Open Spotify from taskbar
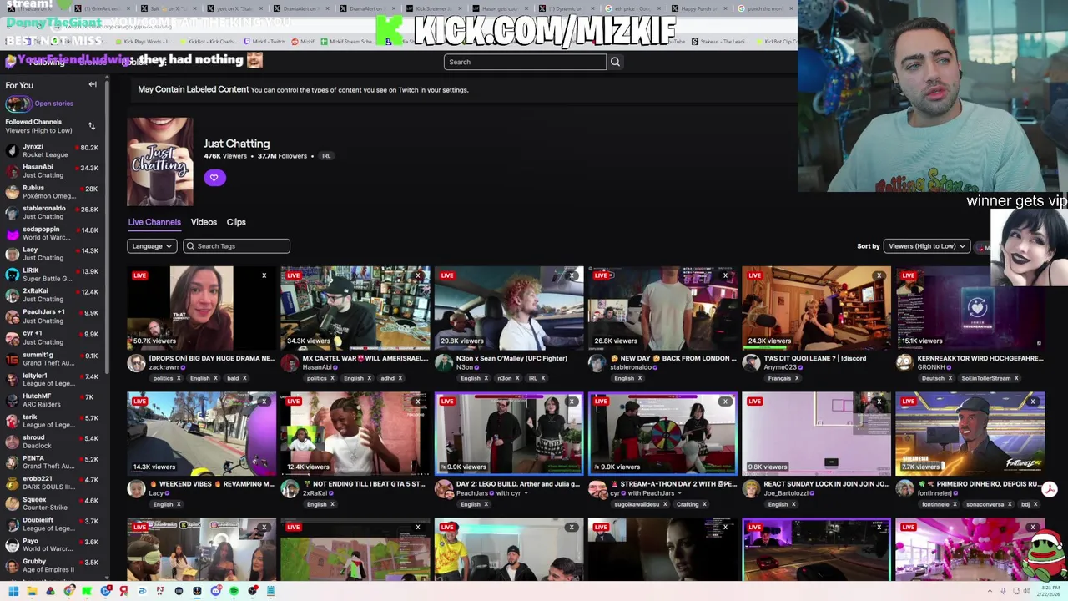 click(x=234, y=591)
